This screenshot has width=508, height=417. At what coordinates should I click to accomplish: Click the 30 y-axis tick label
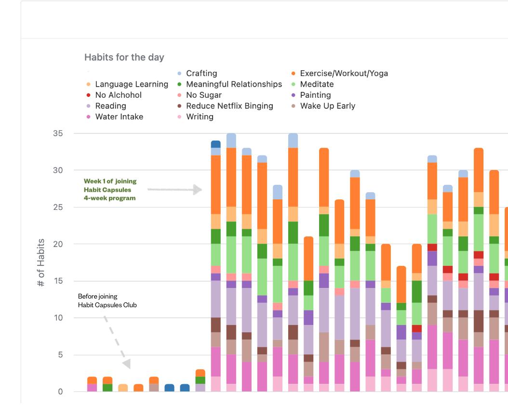[58, 170]
